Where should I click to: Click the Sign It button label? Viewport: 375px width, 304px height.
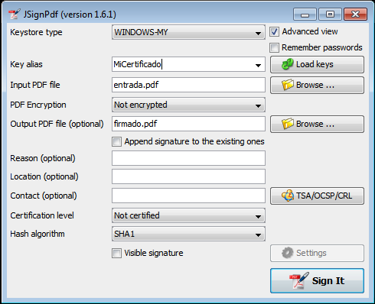pos(328,280)
